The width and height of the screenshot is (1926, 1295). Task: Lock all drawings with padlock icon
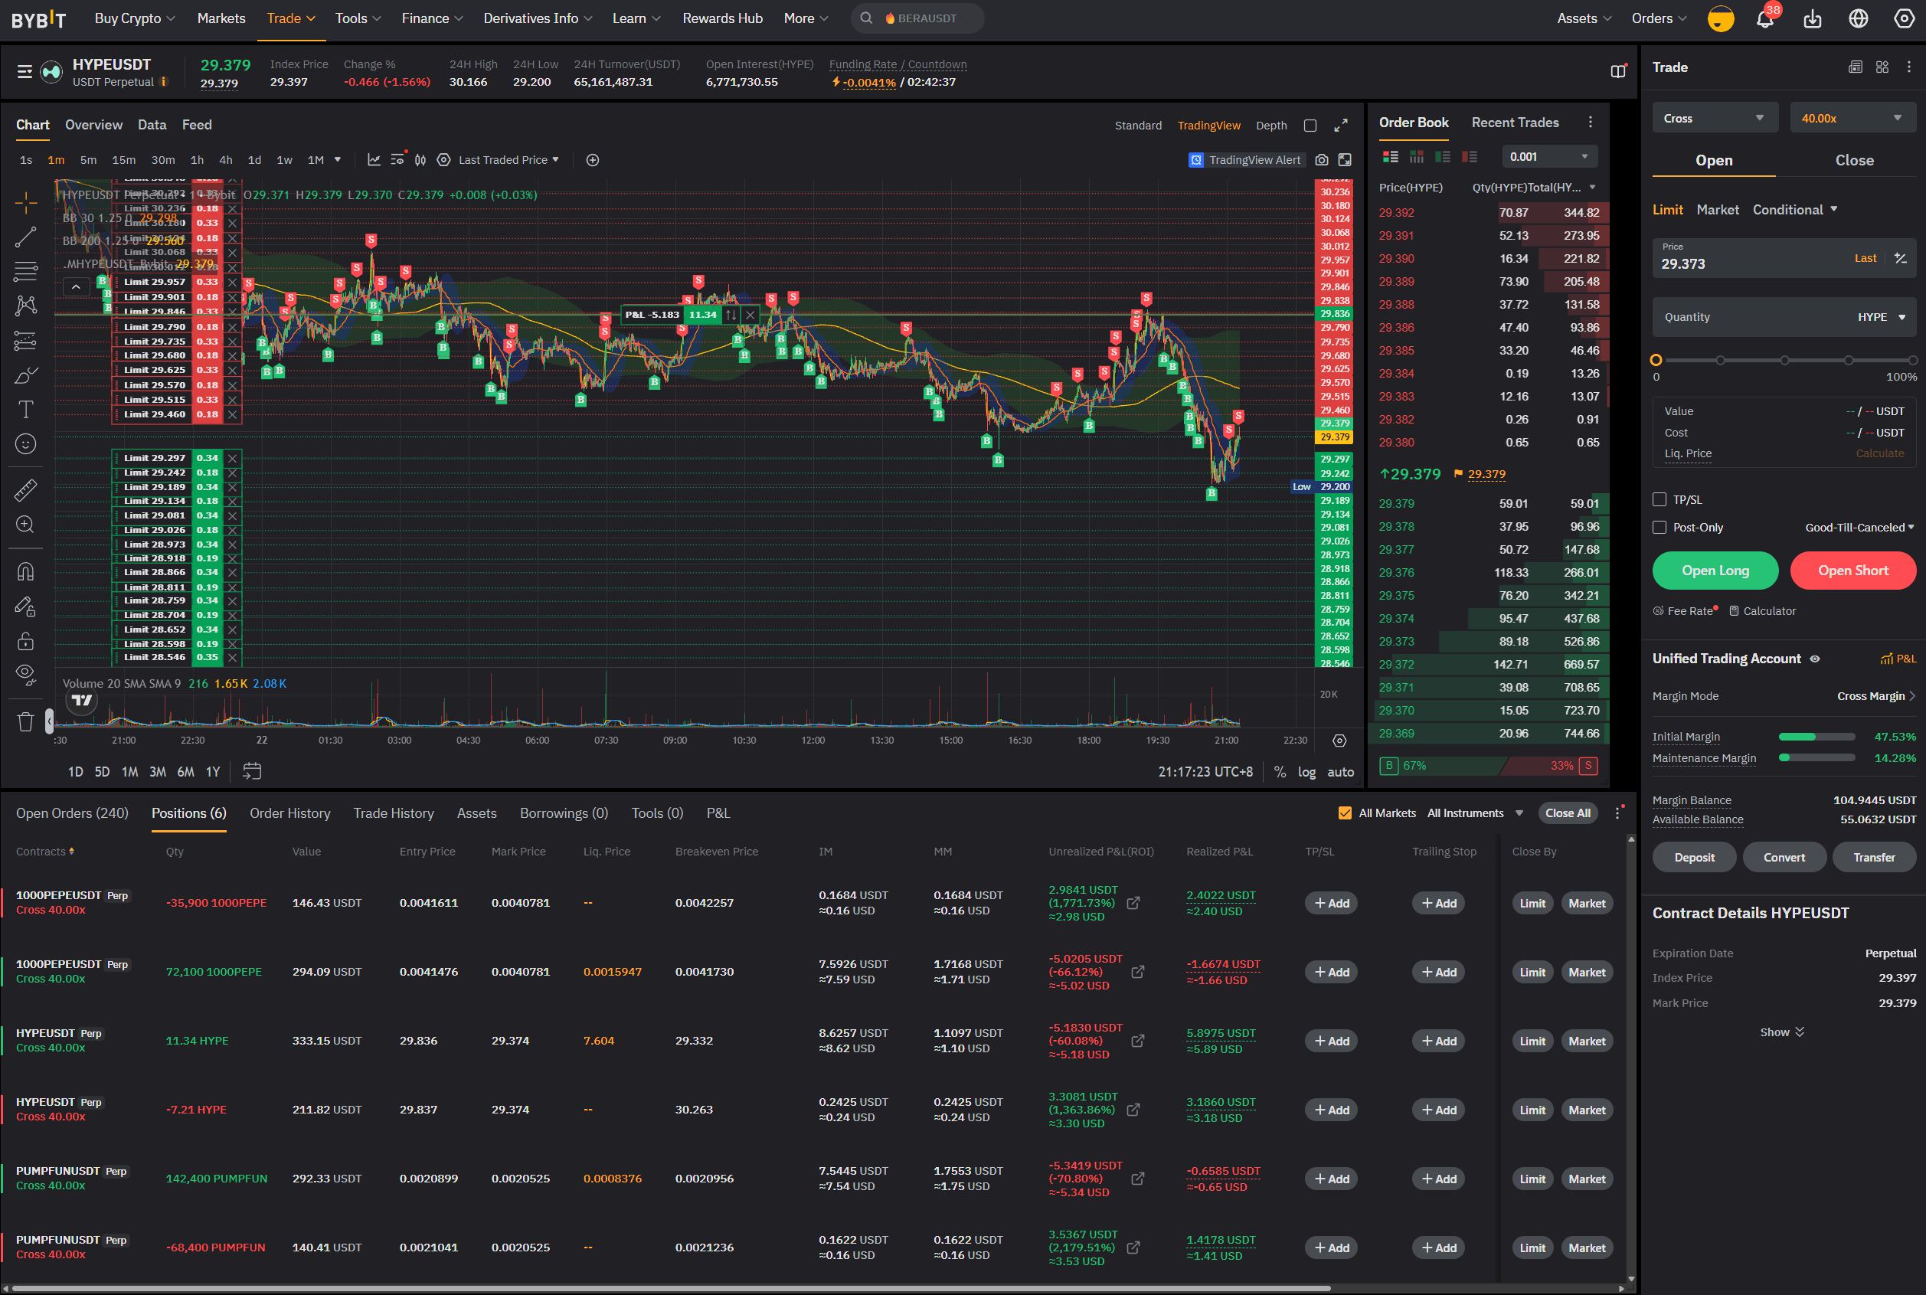pos(25,641)
